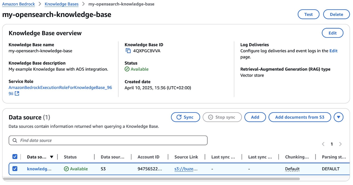Click the DEFAULT parsing strategy cell
The image size is (353, 185).
tap(331, 169)
